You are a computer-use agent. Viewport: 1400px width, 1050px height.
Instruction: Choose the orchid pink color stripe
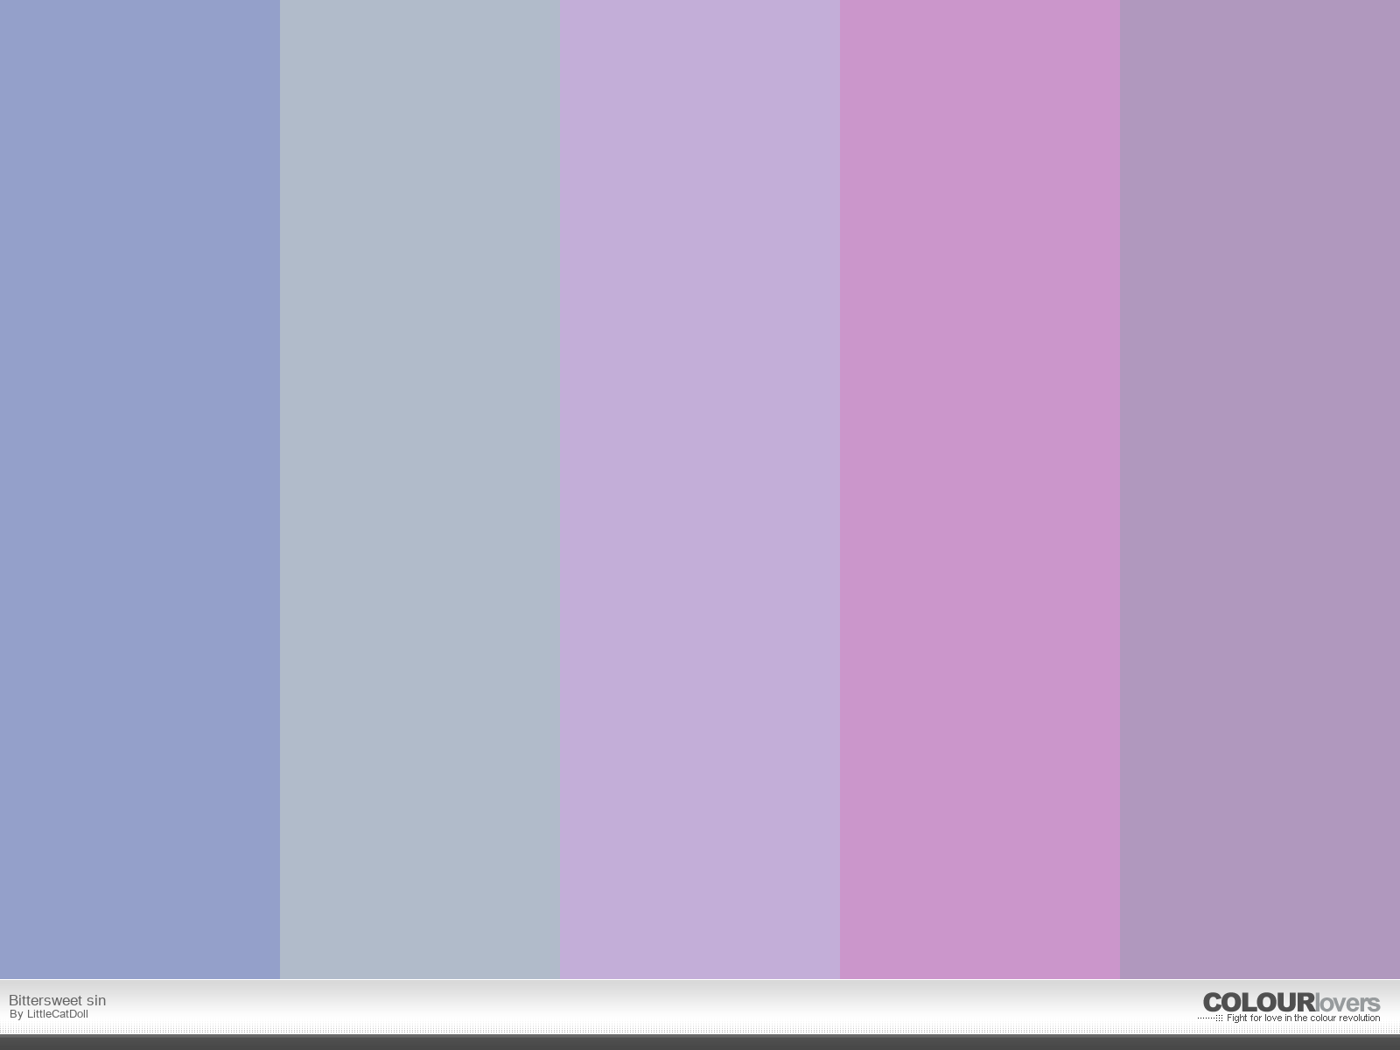[x=980, y=490]
